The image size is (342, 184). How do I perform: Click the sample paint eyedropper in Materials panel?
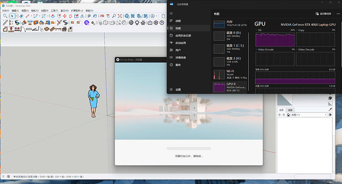click(330, 110)
